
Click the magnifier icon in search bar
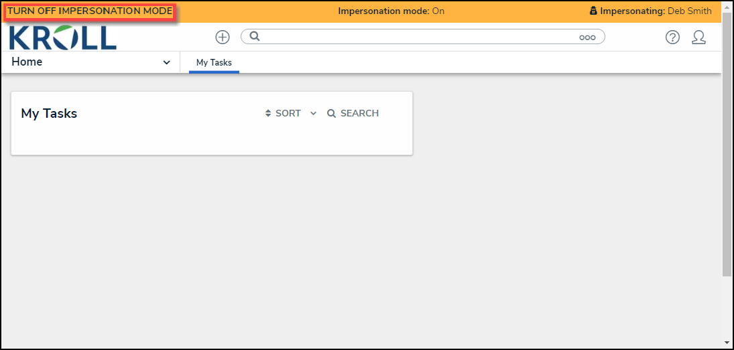(x=254, y=36)
